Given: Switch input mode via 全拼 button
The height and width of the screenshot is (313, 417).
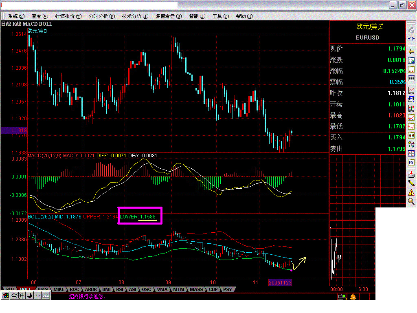Looking at the screenshot, I should click(x=18, y=296).
